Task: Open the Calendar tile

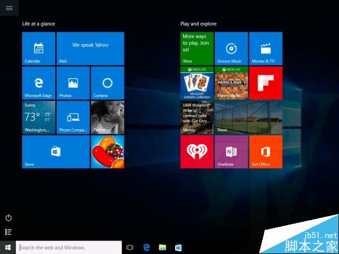Action: click(38, 49)
